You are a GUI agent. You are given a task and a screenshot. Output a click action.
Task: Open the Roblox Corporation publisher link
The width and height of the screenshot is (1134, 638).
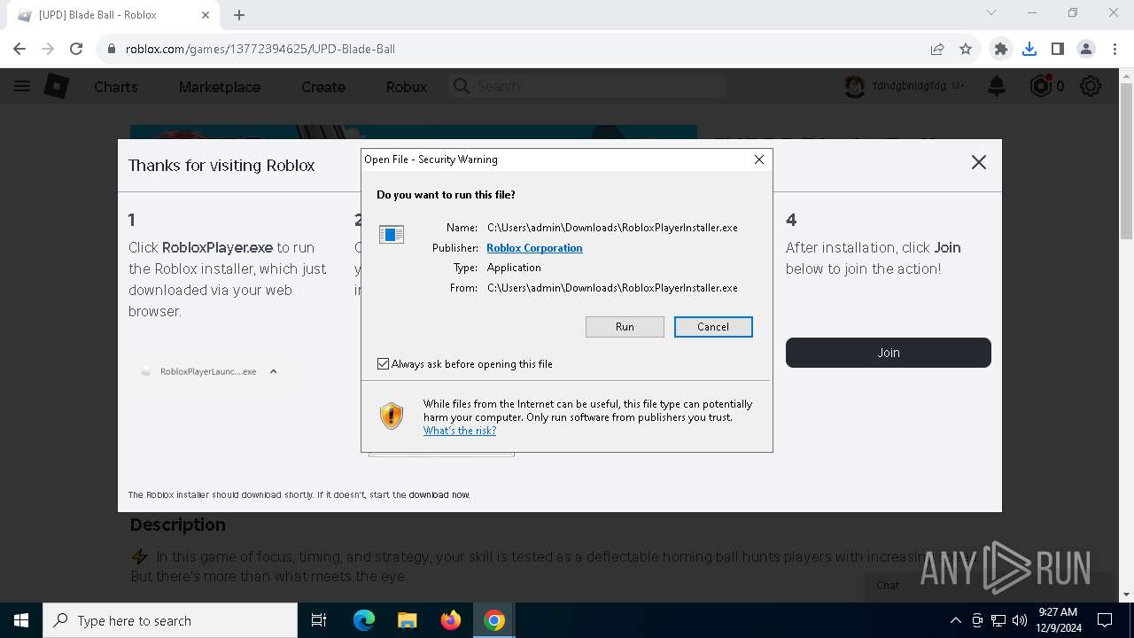click(x=534, y=248)
